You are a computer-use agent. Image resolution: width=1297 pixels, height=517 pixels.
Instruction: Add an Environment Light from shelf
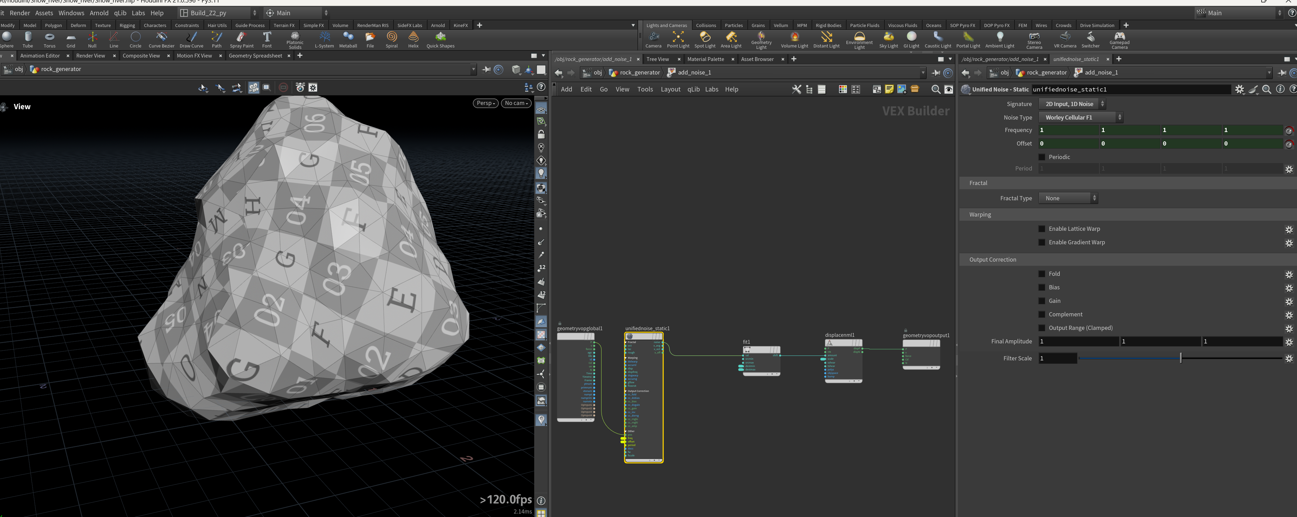tap(859, 39)
